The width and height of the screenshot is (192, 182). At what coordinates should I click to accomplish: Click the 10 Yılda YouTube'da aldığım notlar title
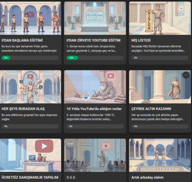click(94, 109)
